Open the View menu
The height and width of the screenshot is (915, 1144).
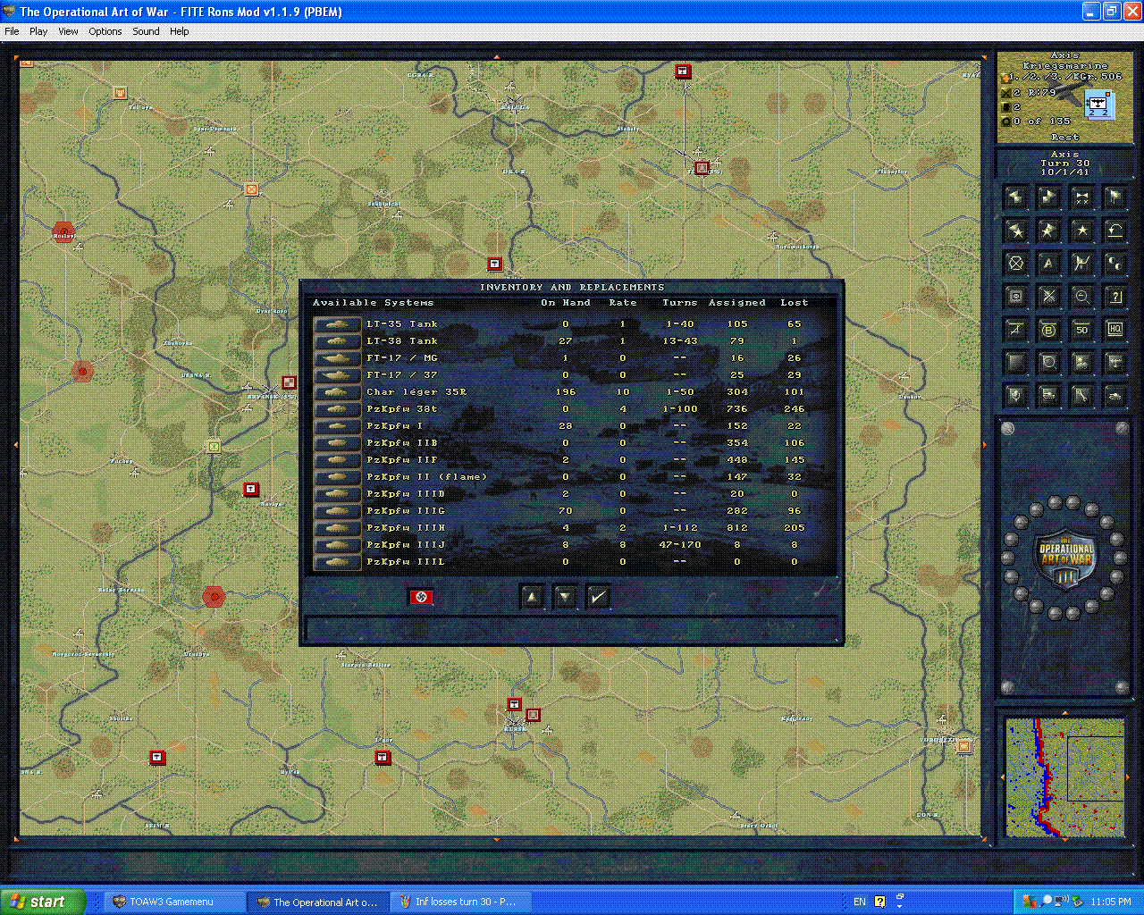pos(68,31)
